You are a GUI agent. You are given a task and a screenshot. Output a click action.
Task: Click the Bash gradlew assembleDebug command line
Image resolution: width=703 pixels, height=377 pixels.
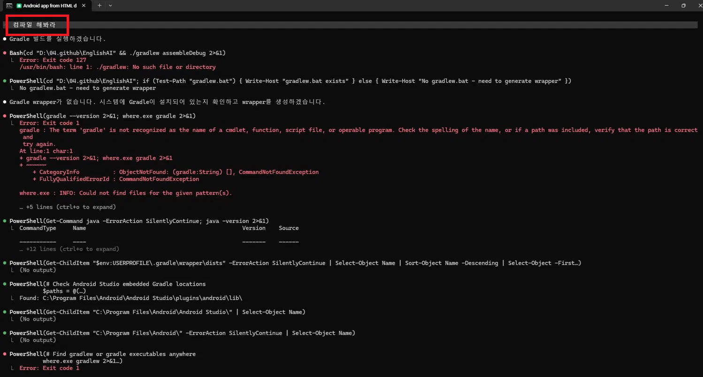coord(117,53)
